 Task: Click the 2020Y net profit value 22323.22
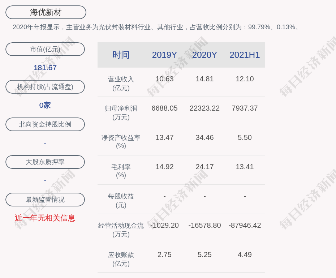204,108
